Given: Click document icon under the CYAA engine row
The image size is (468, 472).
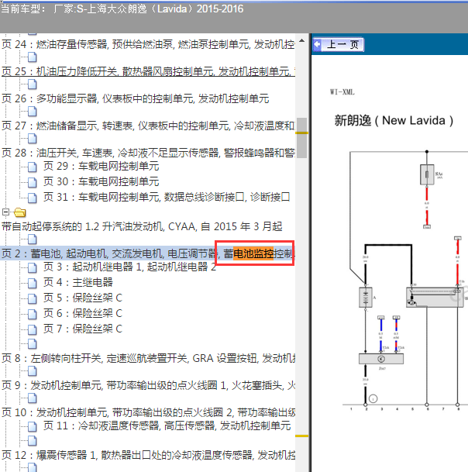Looking at the screenshot, I should (33, 239).
